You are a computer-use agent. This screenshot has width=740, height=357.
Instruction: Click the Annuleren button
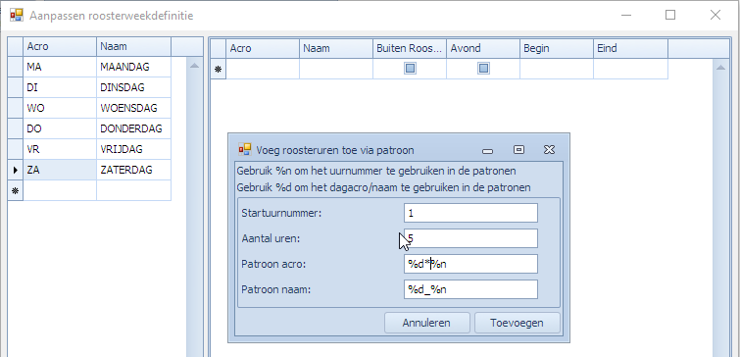(x=426, y=323)
